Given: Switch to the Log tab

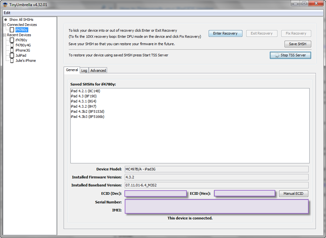Looking at the screenshot, I should tap(84, 70).
